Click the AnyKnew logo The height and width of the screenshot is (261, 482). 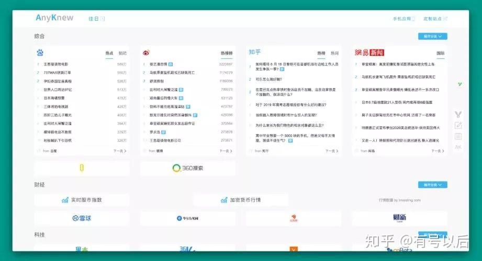(x=54, y=18)
